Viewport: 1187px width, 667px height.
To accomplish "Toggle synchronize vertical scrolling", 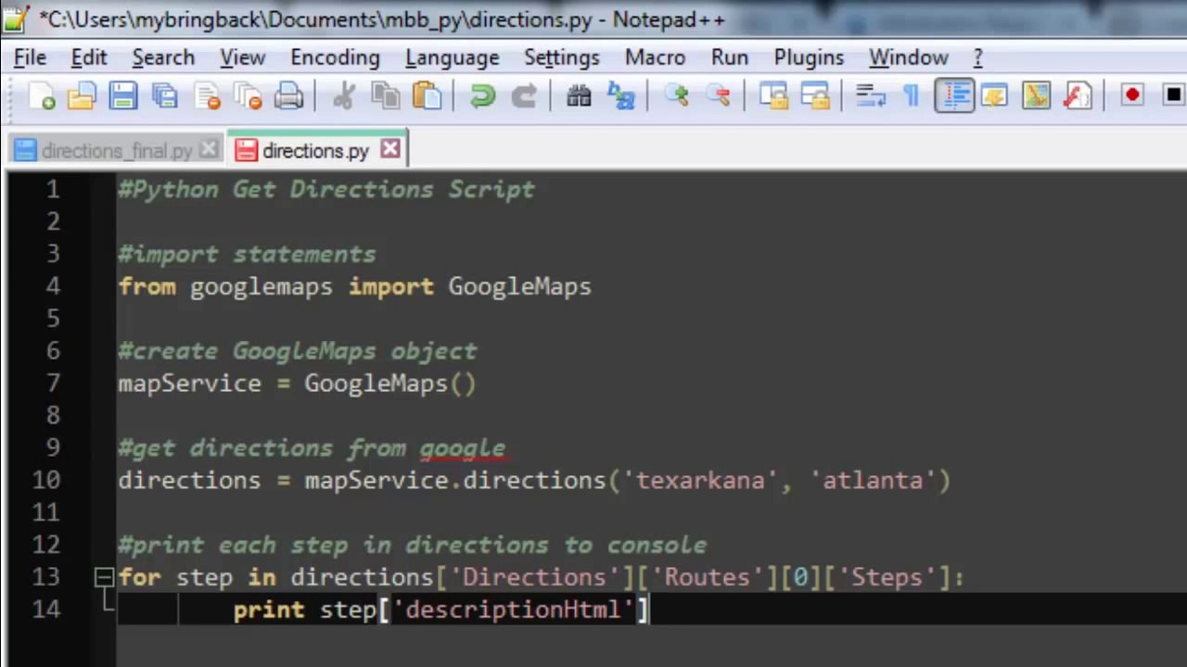I will point(773,95).
